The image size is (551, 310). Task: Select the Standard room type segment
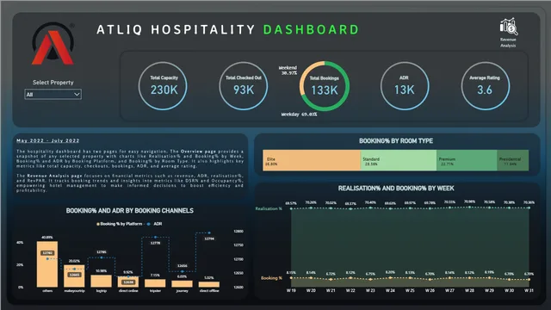click(398, 161)
